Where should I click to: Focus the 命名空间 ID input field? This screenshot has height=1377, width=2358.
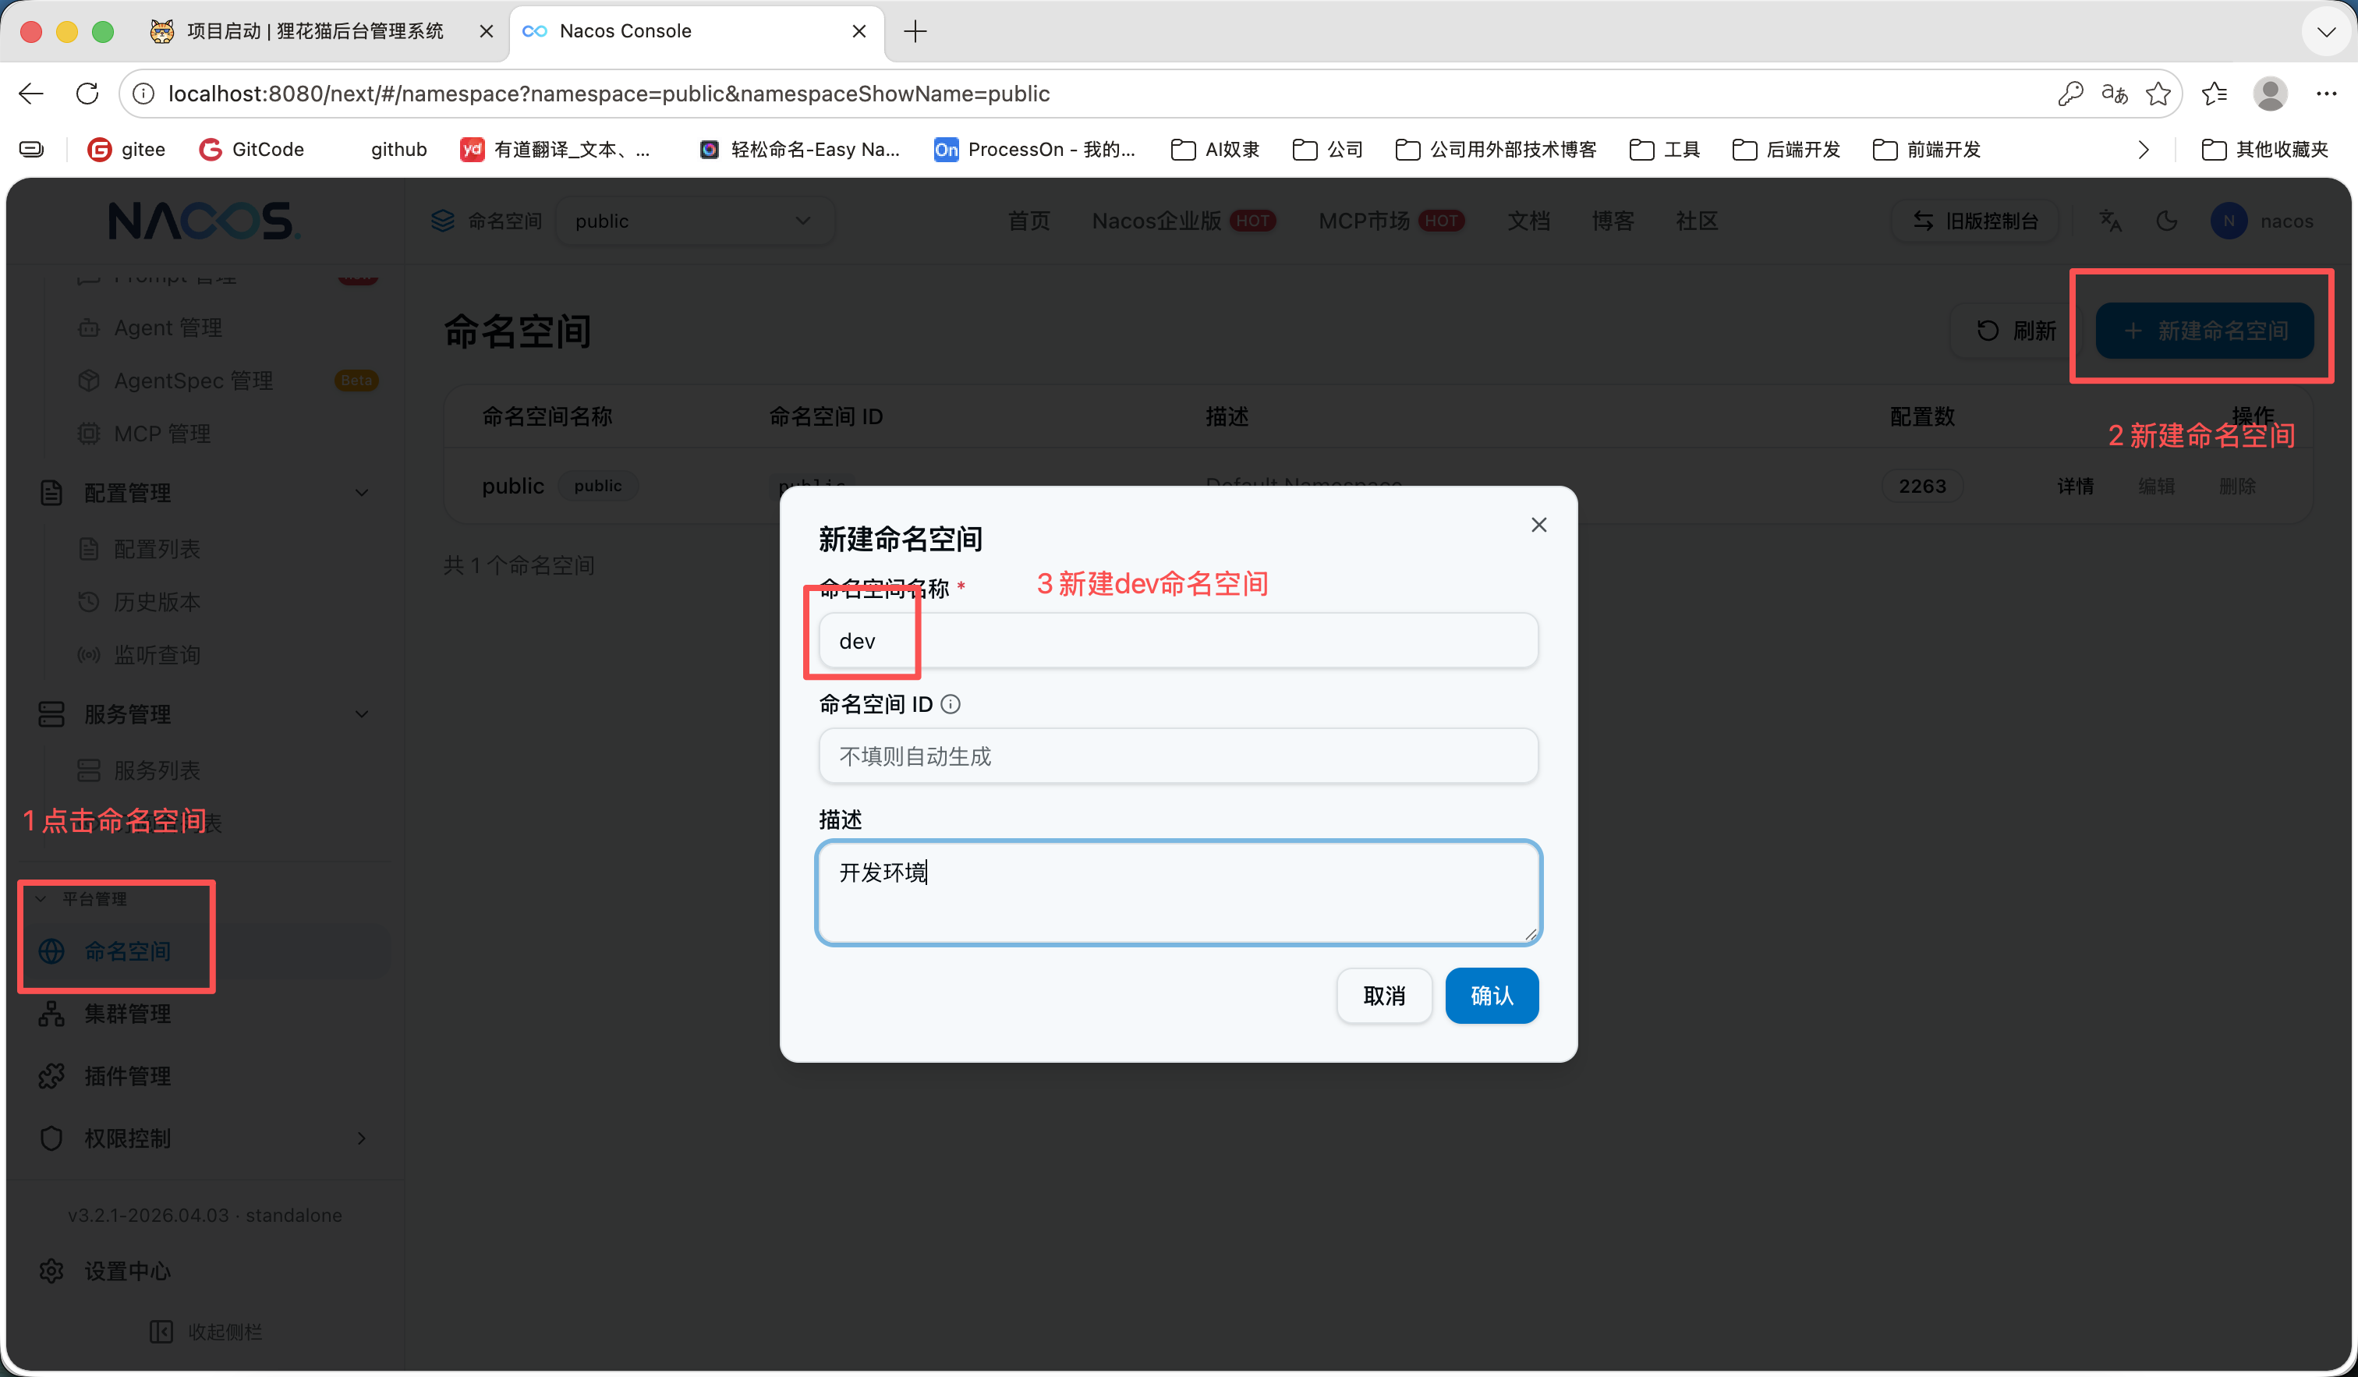pyautogui.click(x=1178, y=756)
